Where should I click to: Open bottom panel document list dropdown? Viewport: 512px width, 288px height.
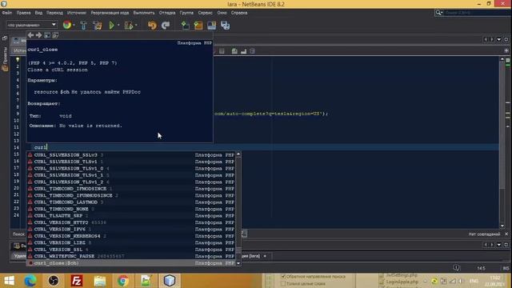click(x=499, y=245)
